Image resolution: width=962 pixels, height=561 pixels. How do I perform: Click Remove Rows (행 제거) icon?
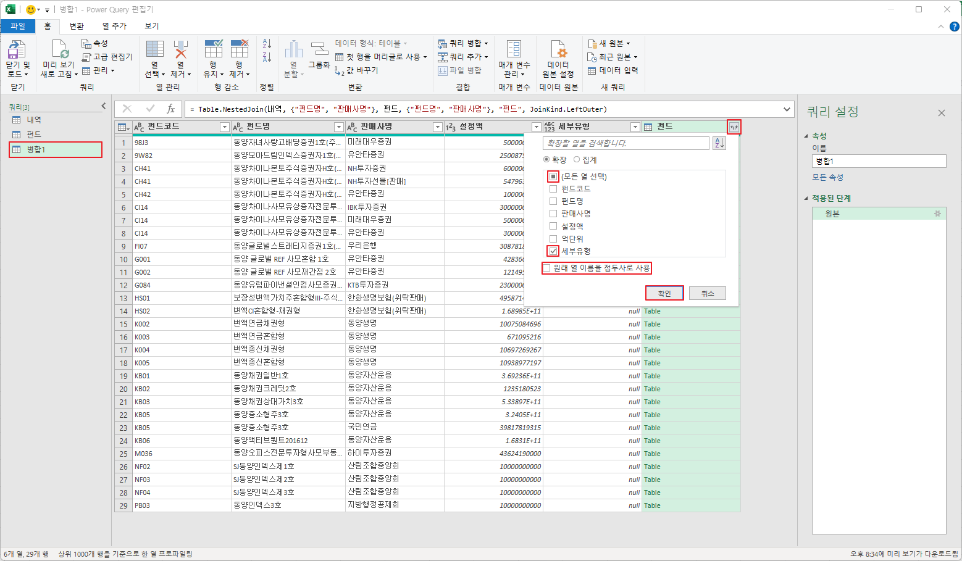(239, 49)
